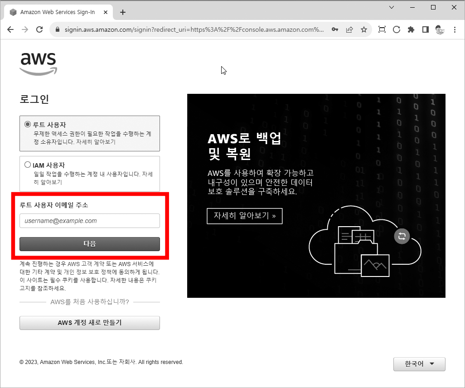Click the sync icon on the cloud illustration
This screenshot has height=388, width=465.
click(402, 237)
